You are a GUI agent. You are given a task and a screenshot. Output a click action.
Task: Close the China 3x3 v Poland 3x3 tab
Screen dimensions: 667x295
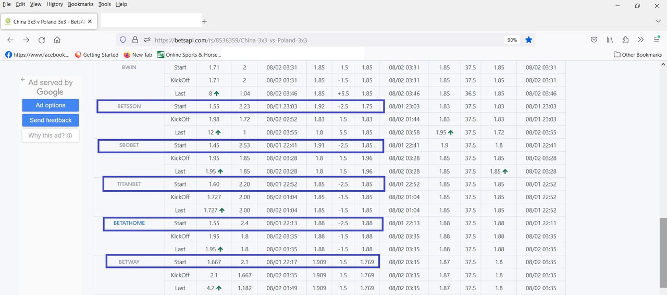90,21
